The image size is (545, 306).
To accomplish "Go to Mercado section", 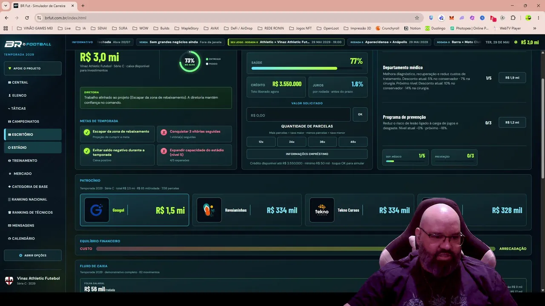I will tap(33, 173).
